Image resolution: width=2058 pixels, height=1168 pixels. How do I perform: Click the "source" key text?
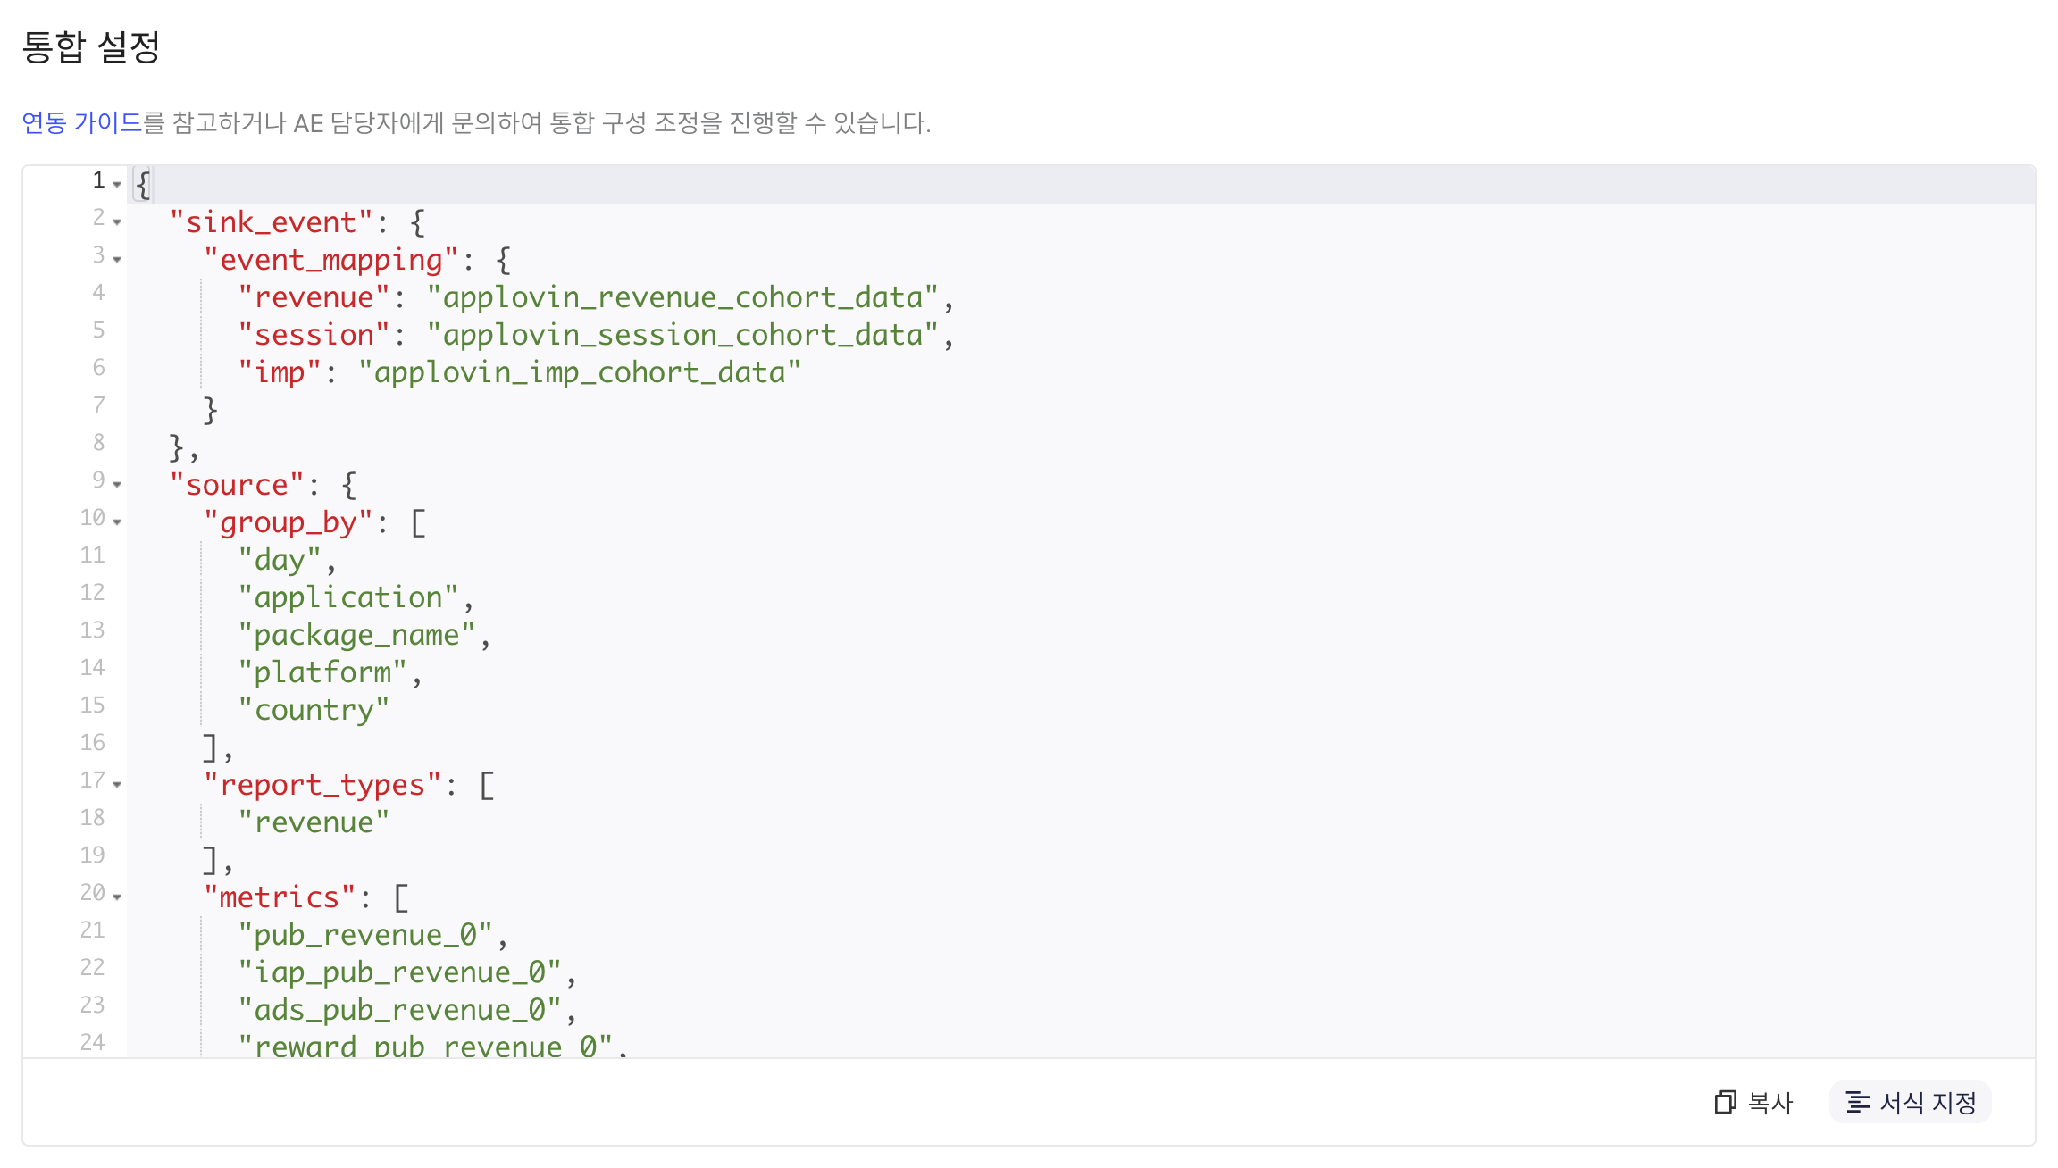click(237, 484)
